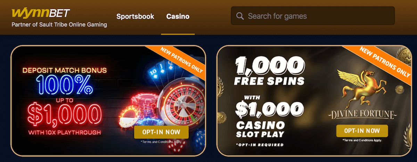Click Partner of Sault Tribe Online Gaming text
Screen dimensions: 417x162
coord(59,25)
